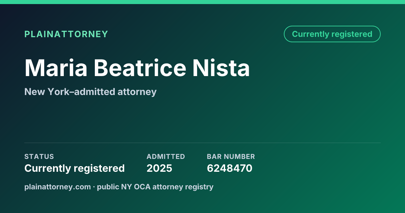Click the PLAINATTORNEY brand logo text

pos(66,34)
